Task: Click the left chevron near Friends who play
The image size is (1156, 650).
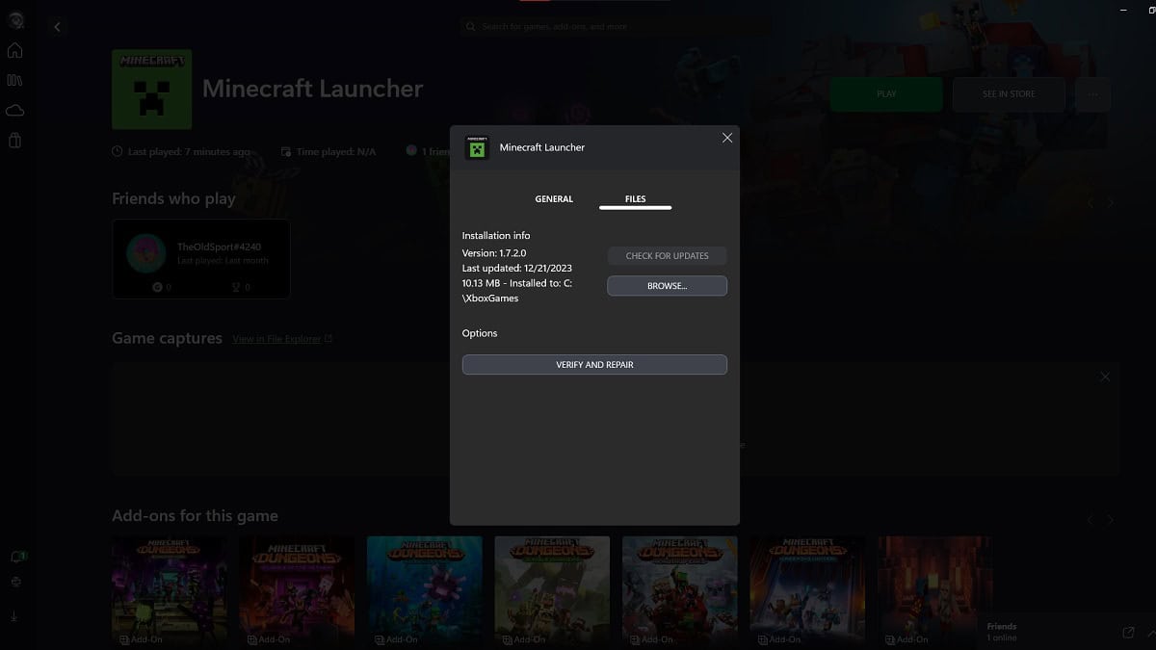Action: (x=1090, y=202)
